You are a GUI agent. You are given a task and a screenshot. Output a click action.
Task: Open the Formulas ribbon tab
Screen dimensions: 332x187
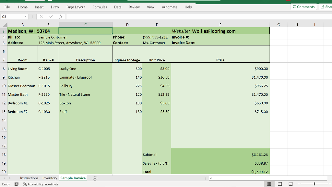click(x=100, y=7)
